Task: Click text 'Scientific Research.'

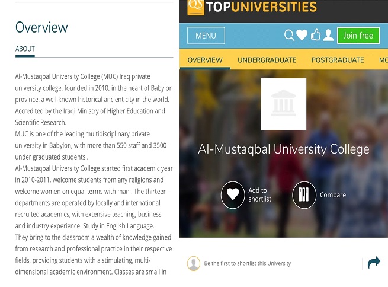Action: tap(41, 122)
